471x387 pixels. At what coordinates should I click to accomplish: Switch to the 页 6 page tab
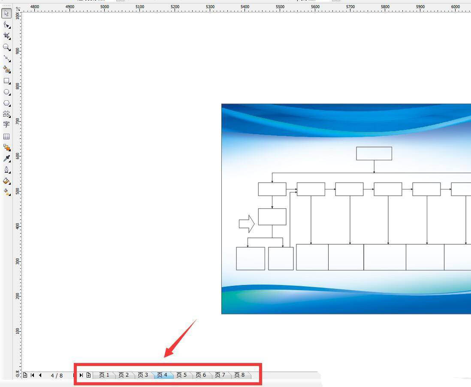tap(201, 375)
